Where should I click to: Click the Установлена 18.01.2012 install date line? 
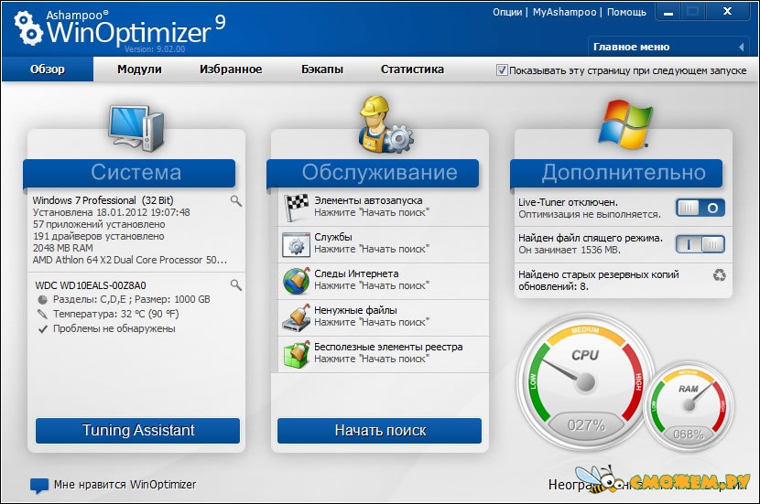(x=111, y=212)
